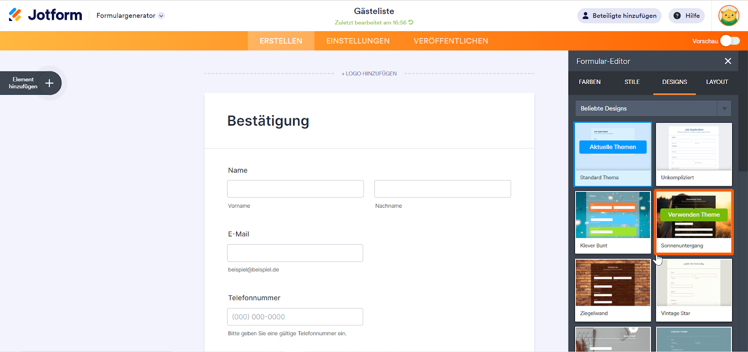The width and height of the screenshot is (748, 352).
Task: Click the person icon in Beteiligte hinzufügen
Action: [585, 16]
